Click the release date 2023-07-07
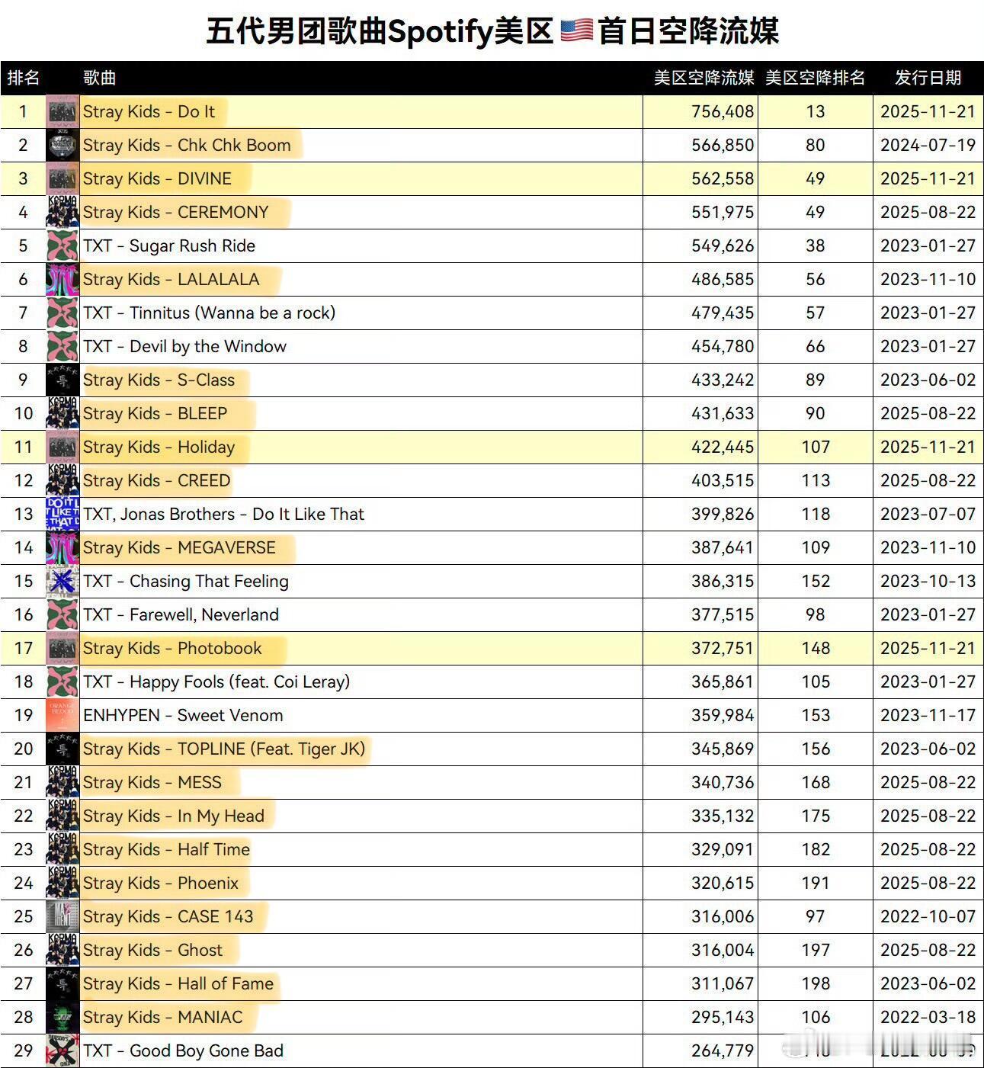This screenshot has height=1068, width=984. point(928,514)
